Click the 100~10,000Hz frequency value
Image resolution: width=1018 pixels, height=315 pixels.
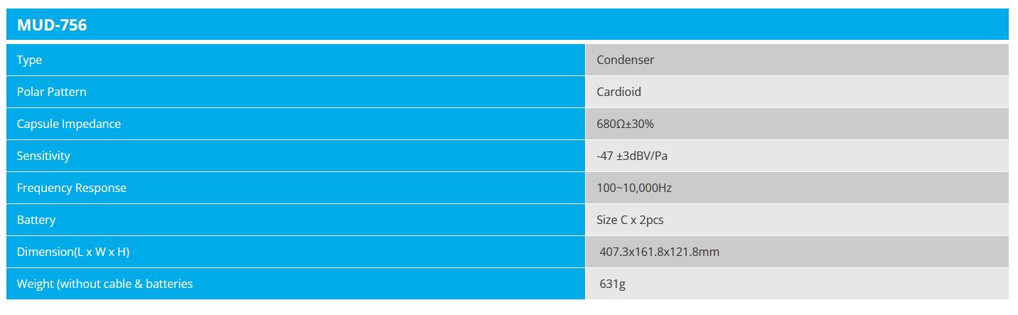point(634,188)
